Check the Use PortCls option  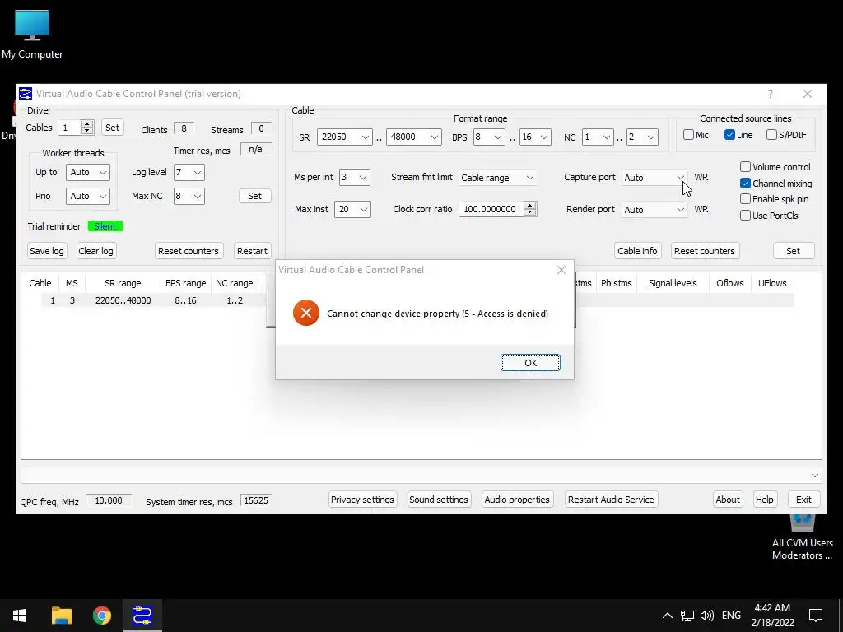coord(745,216)
